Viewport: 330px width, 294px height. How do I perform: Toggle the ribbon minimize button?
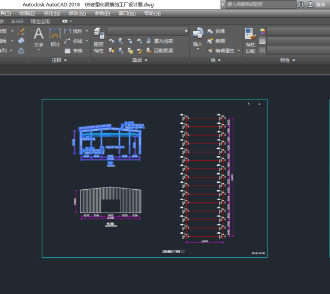pyautogui.click(x=64, y=21)
